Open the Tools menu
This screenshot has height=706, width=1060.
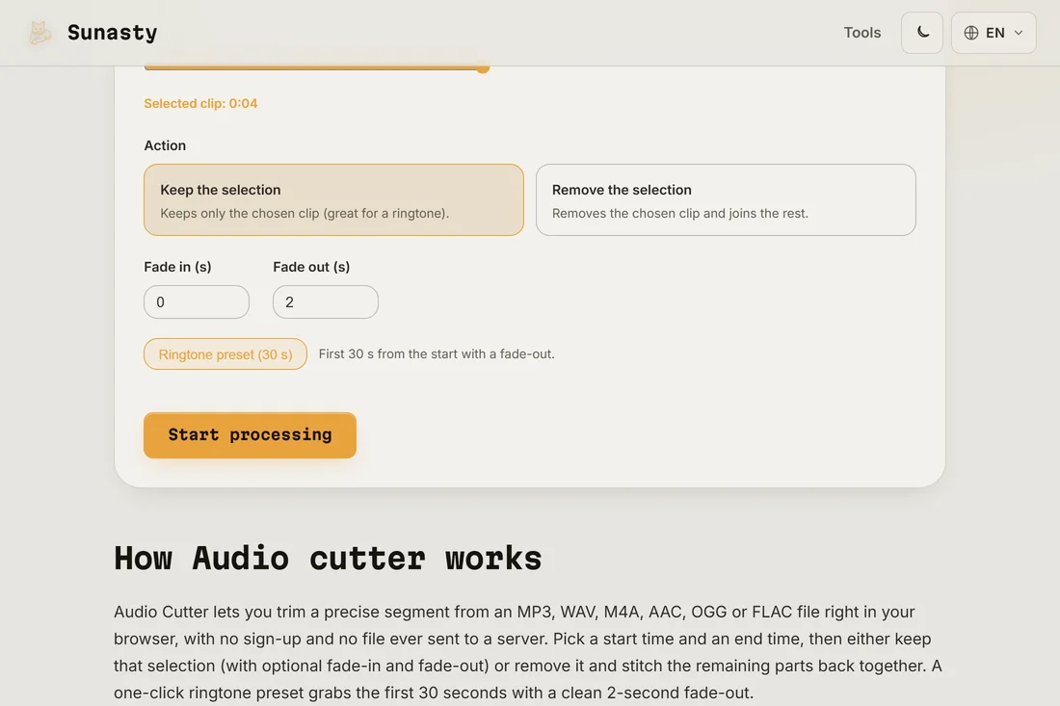[x=861, y=33]
